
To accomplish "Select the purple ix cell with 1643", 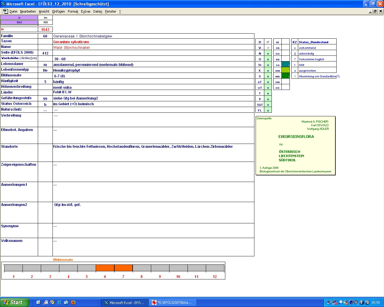I will point(19,22).
